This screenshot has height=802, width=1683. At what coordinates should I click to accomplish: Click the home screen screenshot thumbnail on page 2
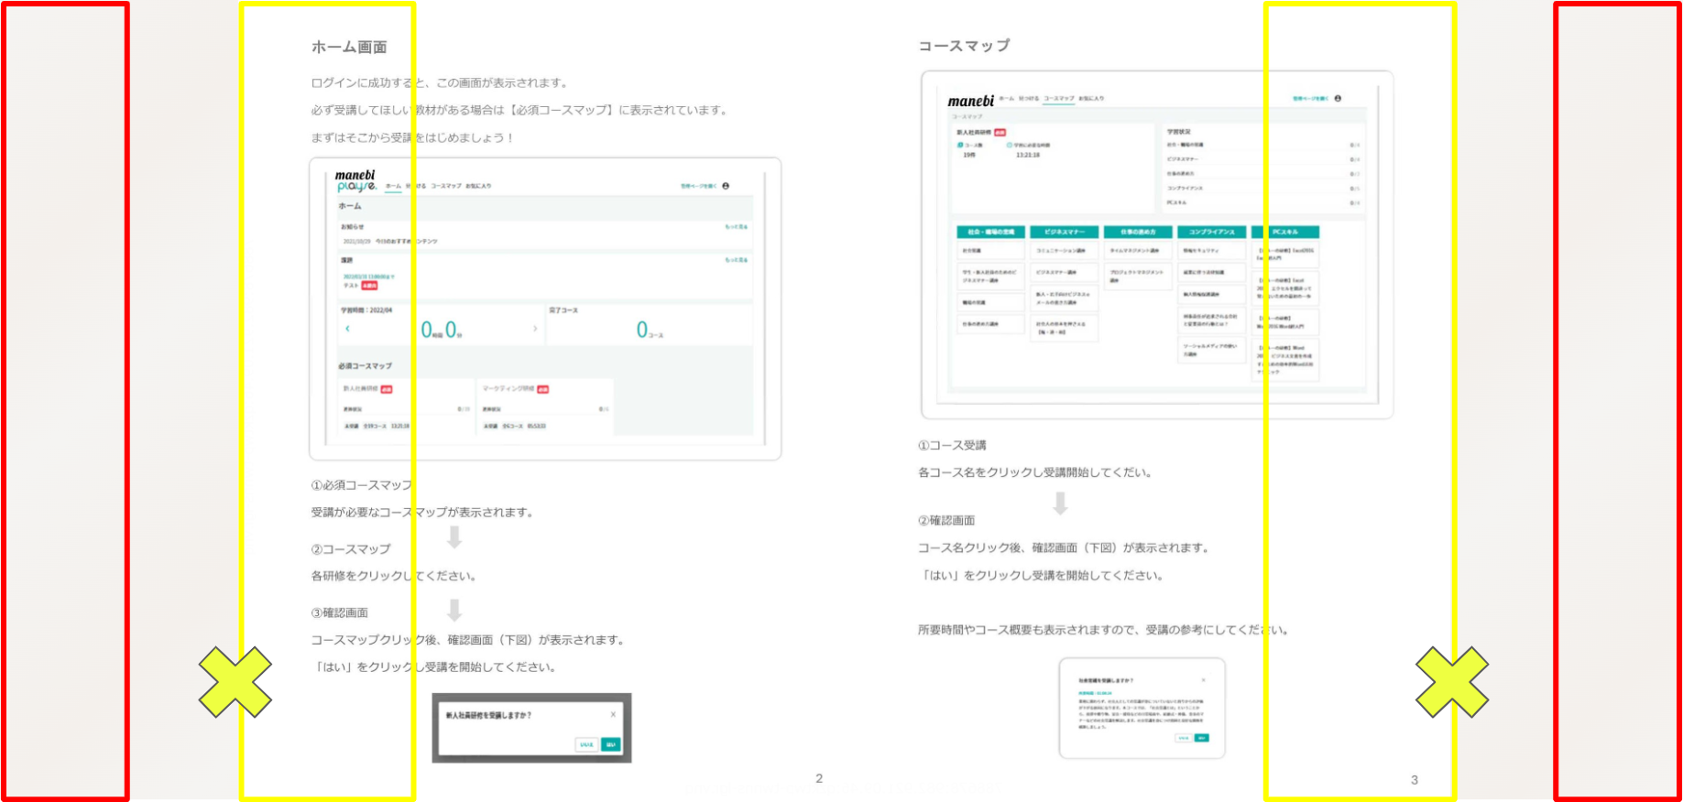tap(545, 309)
